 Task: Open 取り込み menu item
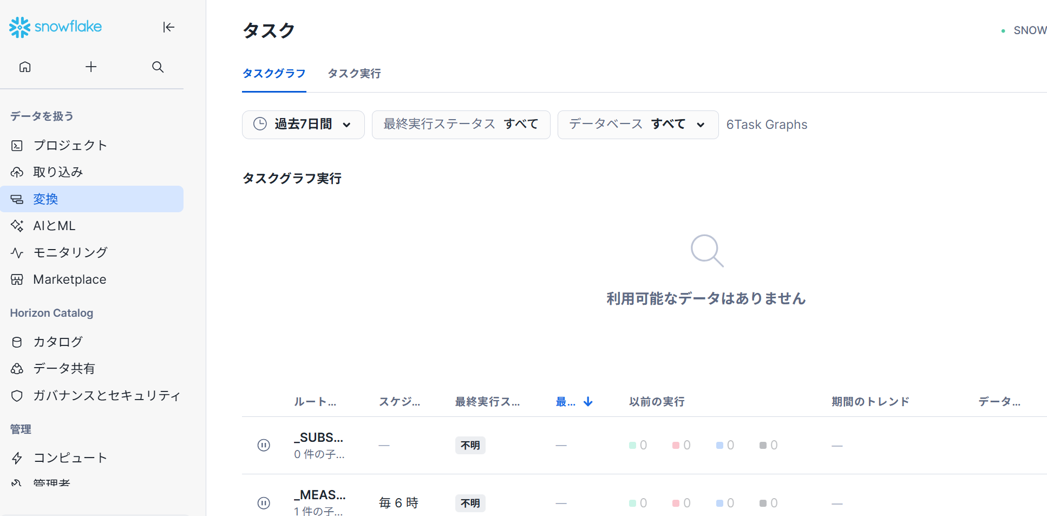click(91, 172)
